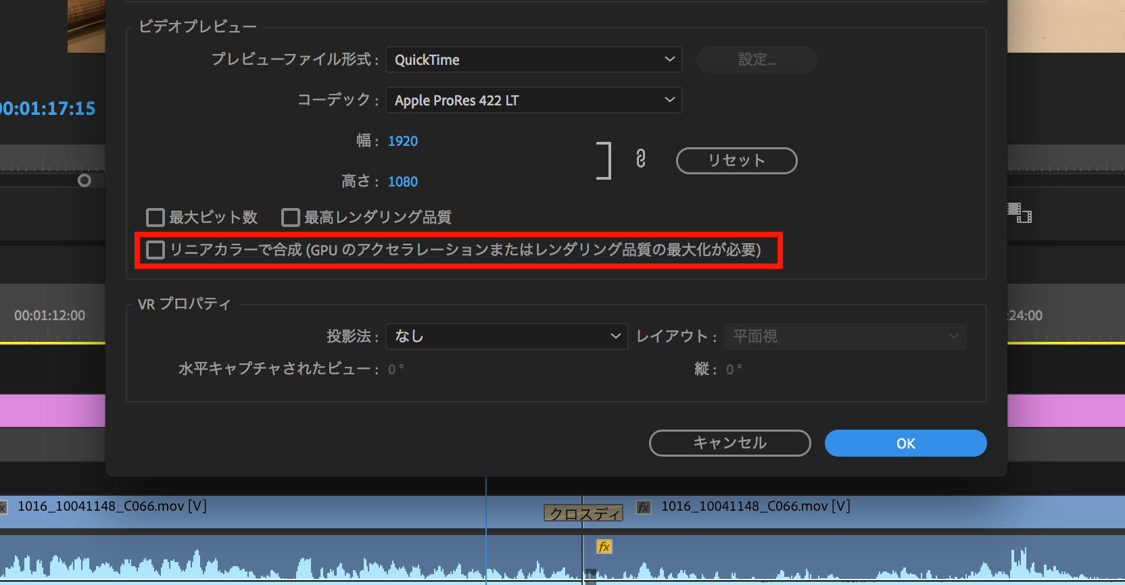Click the export frame icon at the right monitor

tap(1020, 213)
